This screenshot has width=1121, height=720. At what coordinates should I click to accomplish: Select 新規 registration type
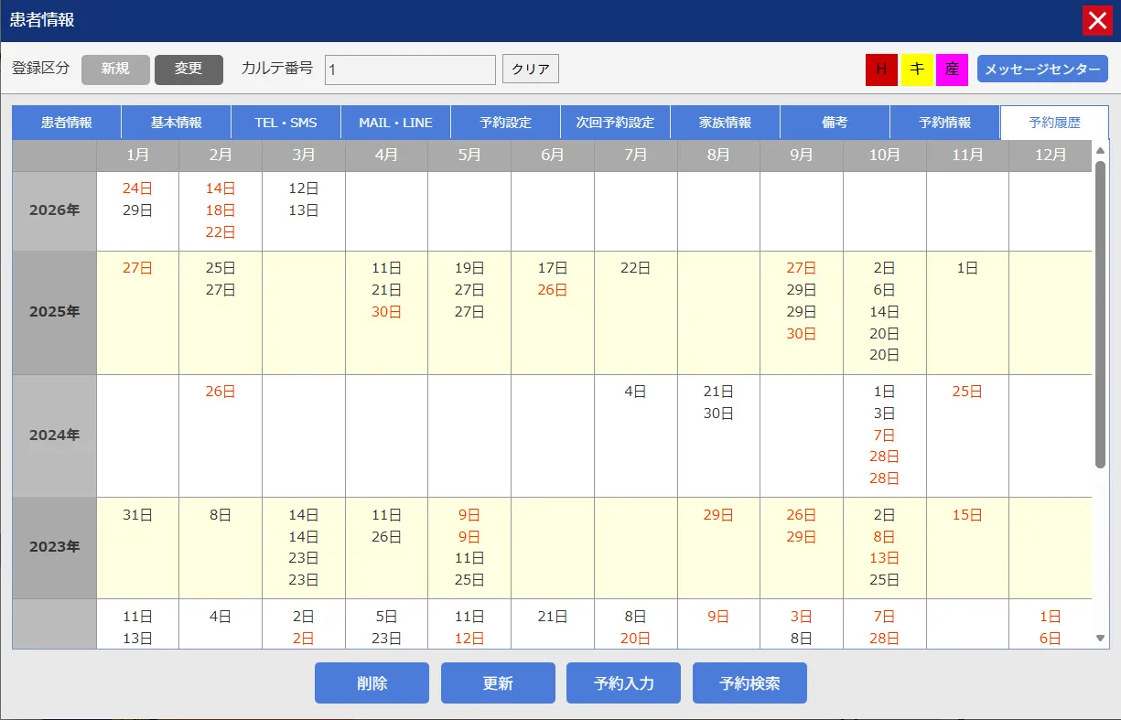(x=115, y=70)
